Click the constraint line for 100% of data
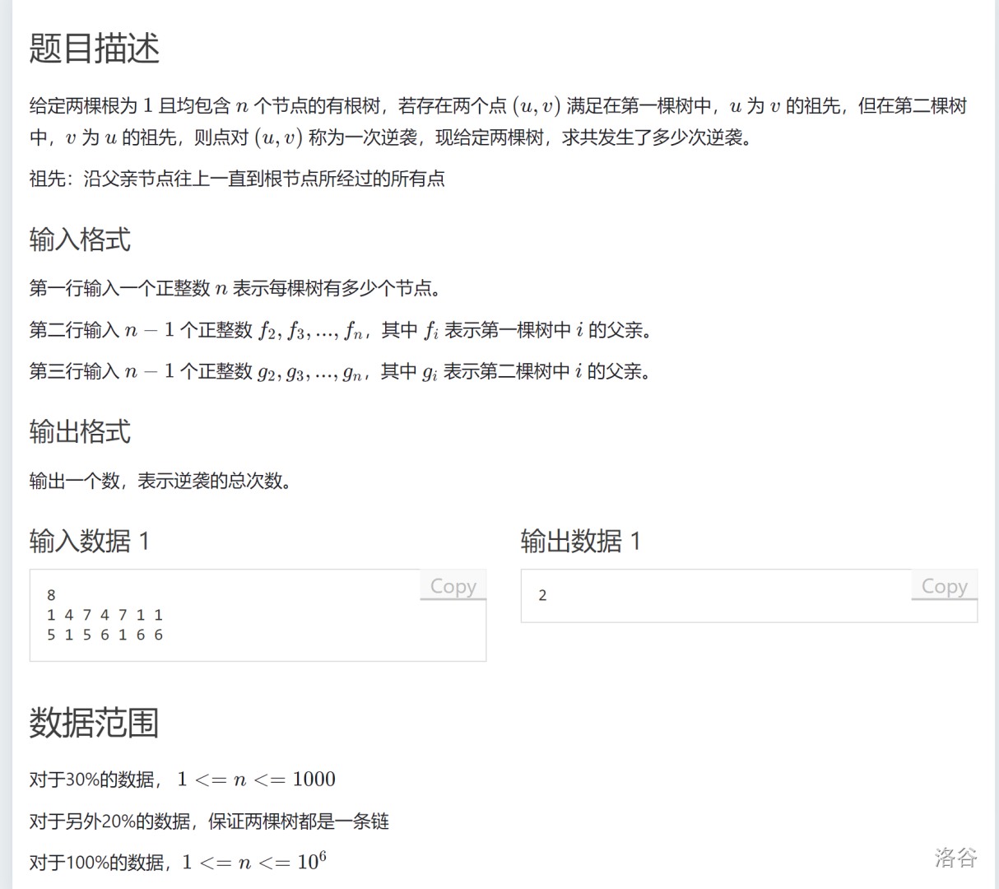The image size is (999, 889). [178, 862]
